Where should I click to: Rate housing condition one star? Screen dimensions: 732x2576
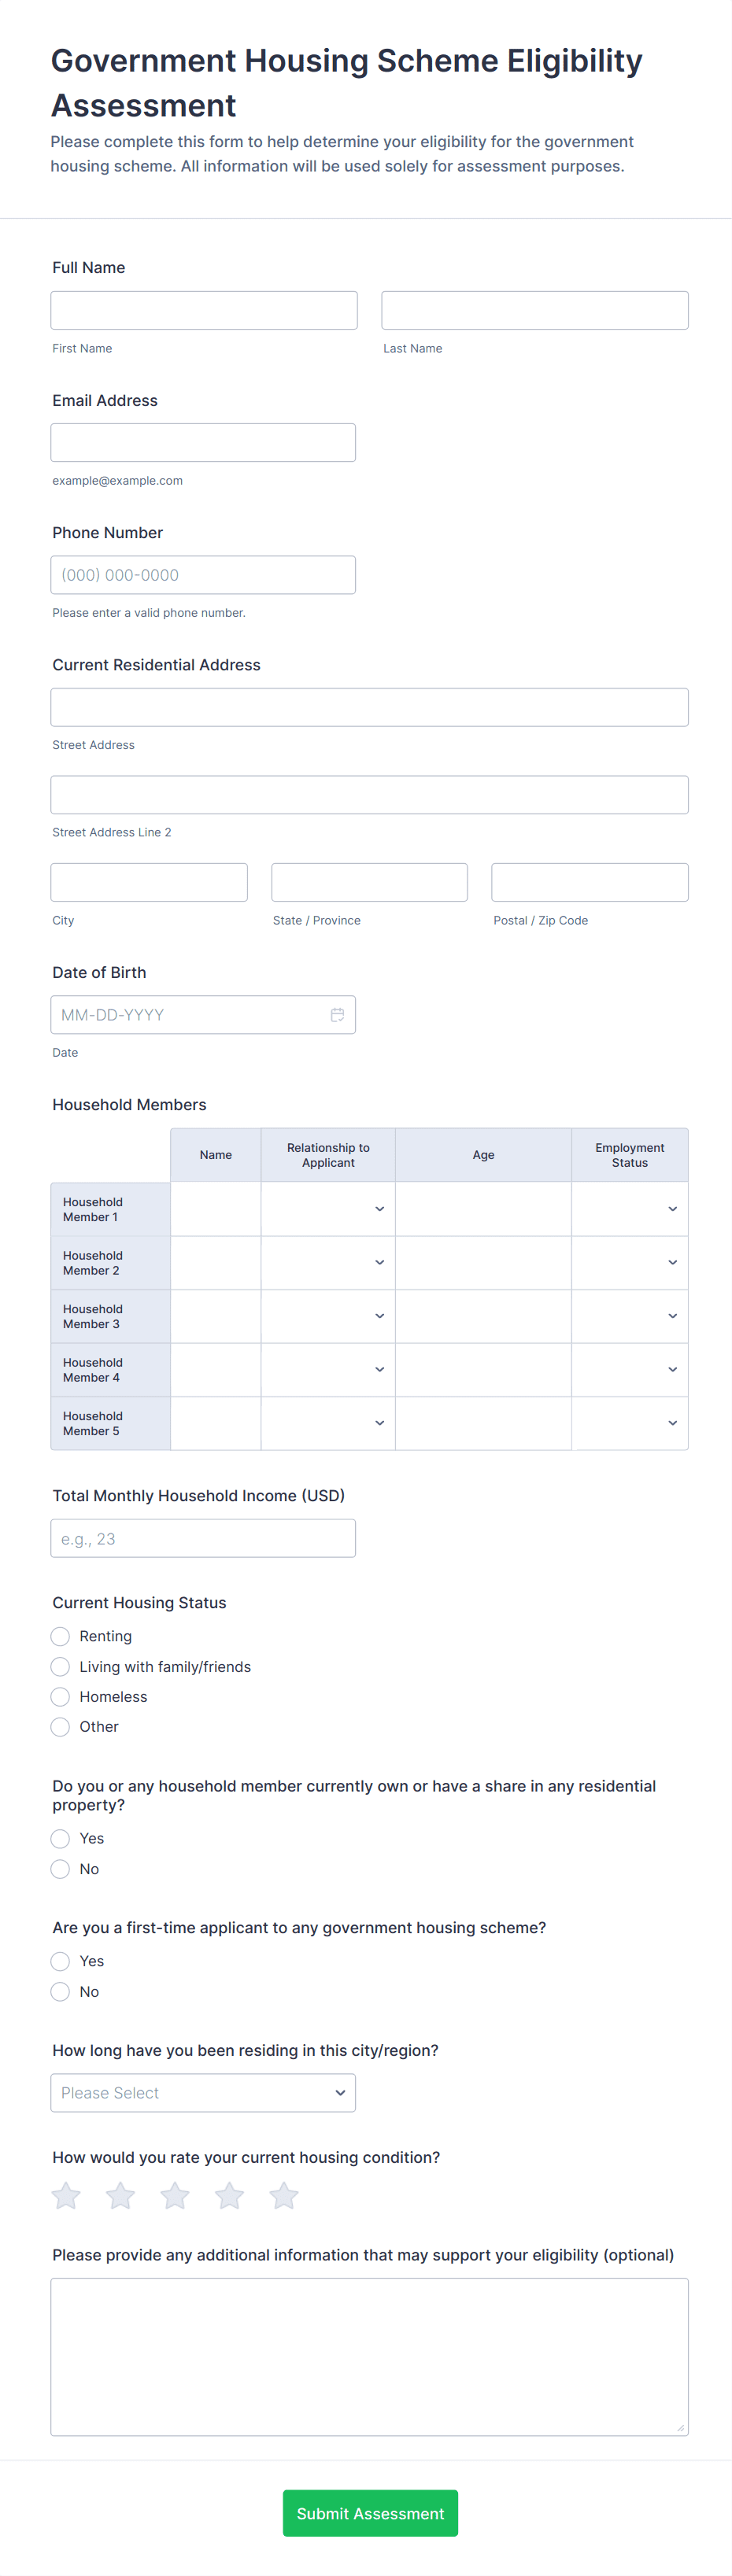66,2195
